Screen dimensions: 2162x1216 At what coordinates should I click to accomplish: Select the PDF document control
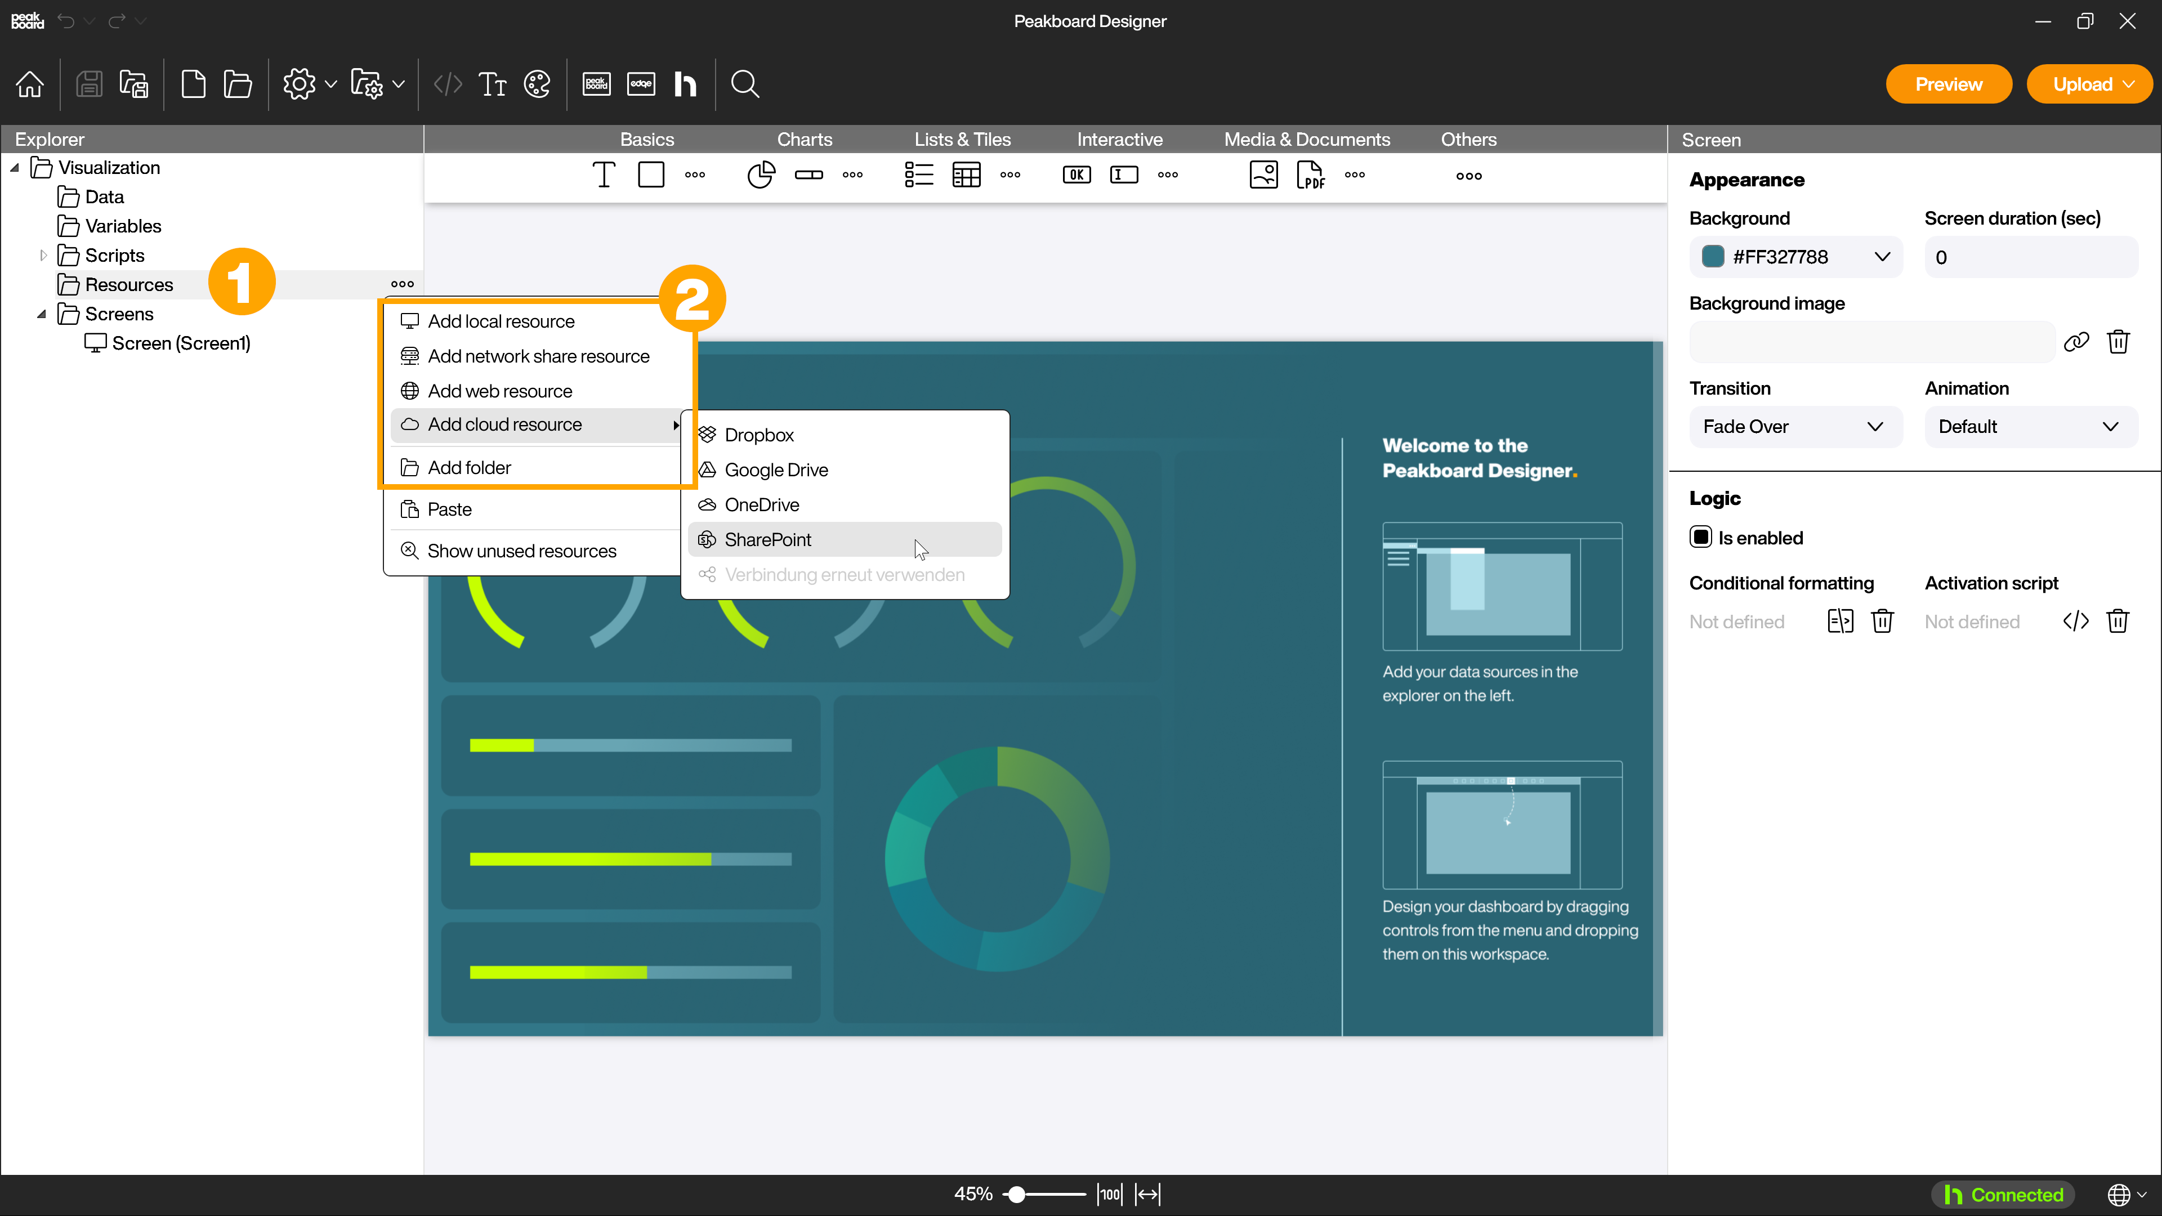[1311, 175]
